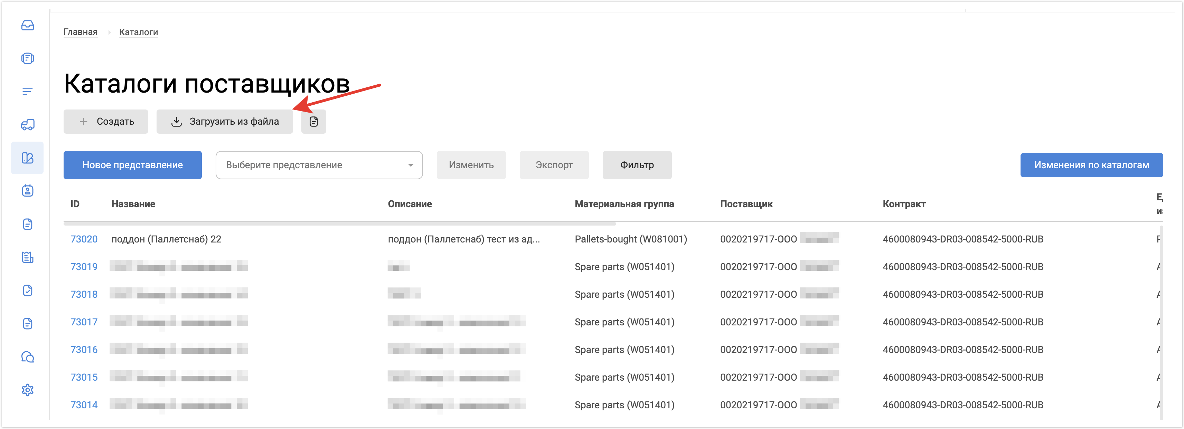Open catalog ID 73020 link

tap(84, 239)
